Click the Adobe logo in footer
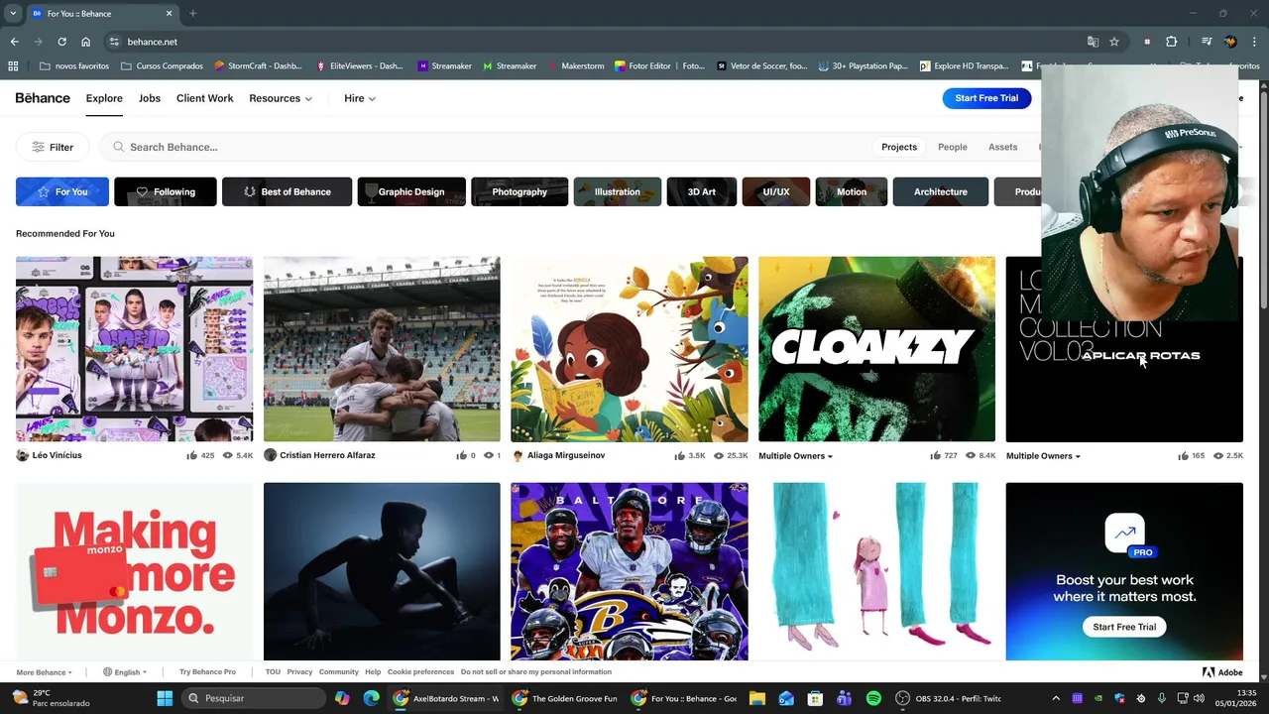Image resolution: width=1269 pixels, height=714 pixels. [x=1222, y=672]
